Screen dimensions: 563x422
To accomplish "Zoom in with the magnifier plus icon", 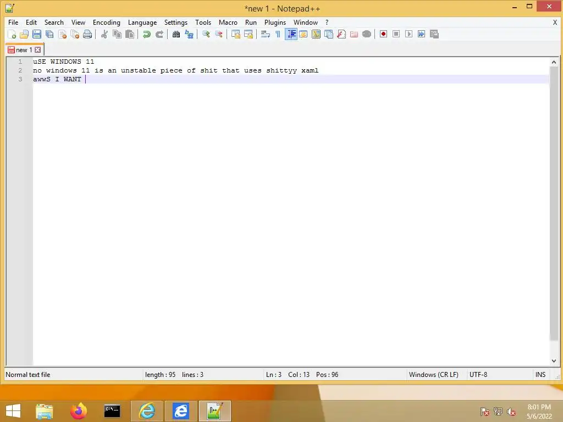I will point(206,34).
